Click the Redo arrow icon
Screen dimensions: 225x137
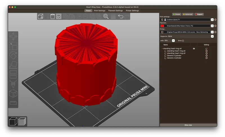(127, 16)
